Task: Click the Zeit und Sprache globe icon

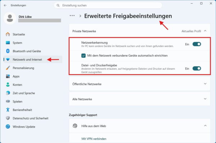Action: point(8,93)
